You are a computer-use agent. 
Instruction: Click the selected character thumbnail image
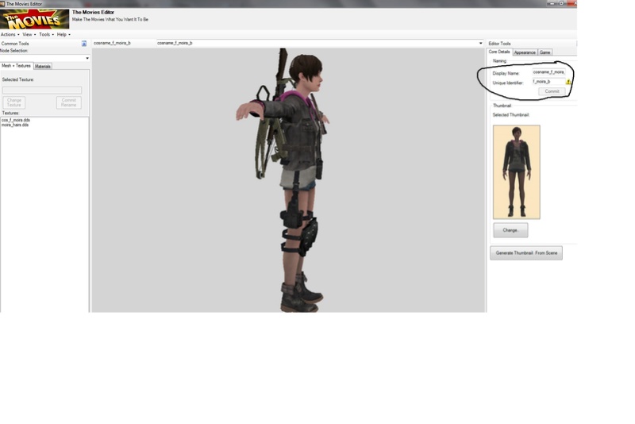coord(517,172)
